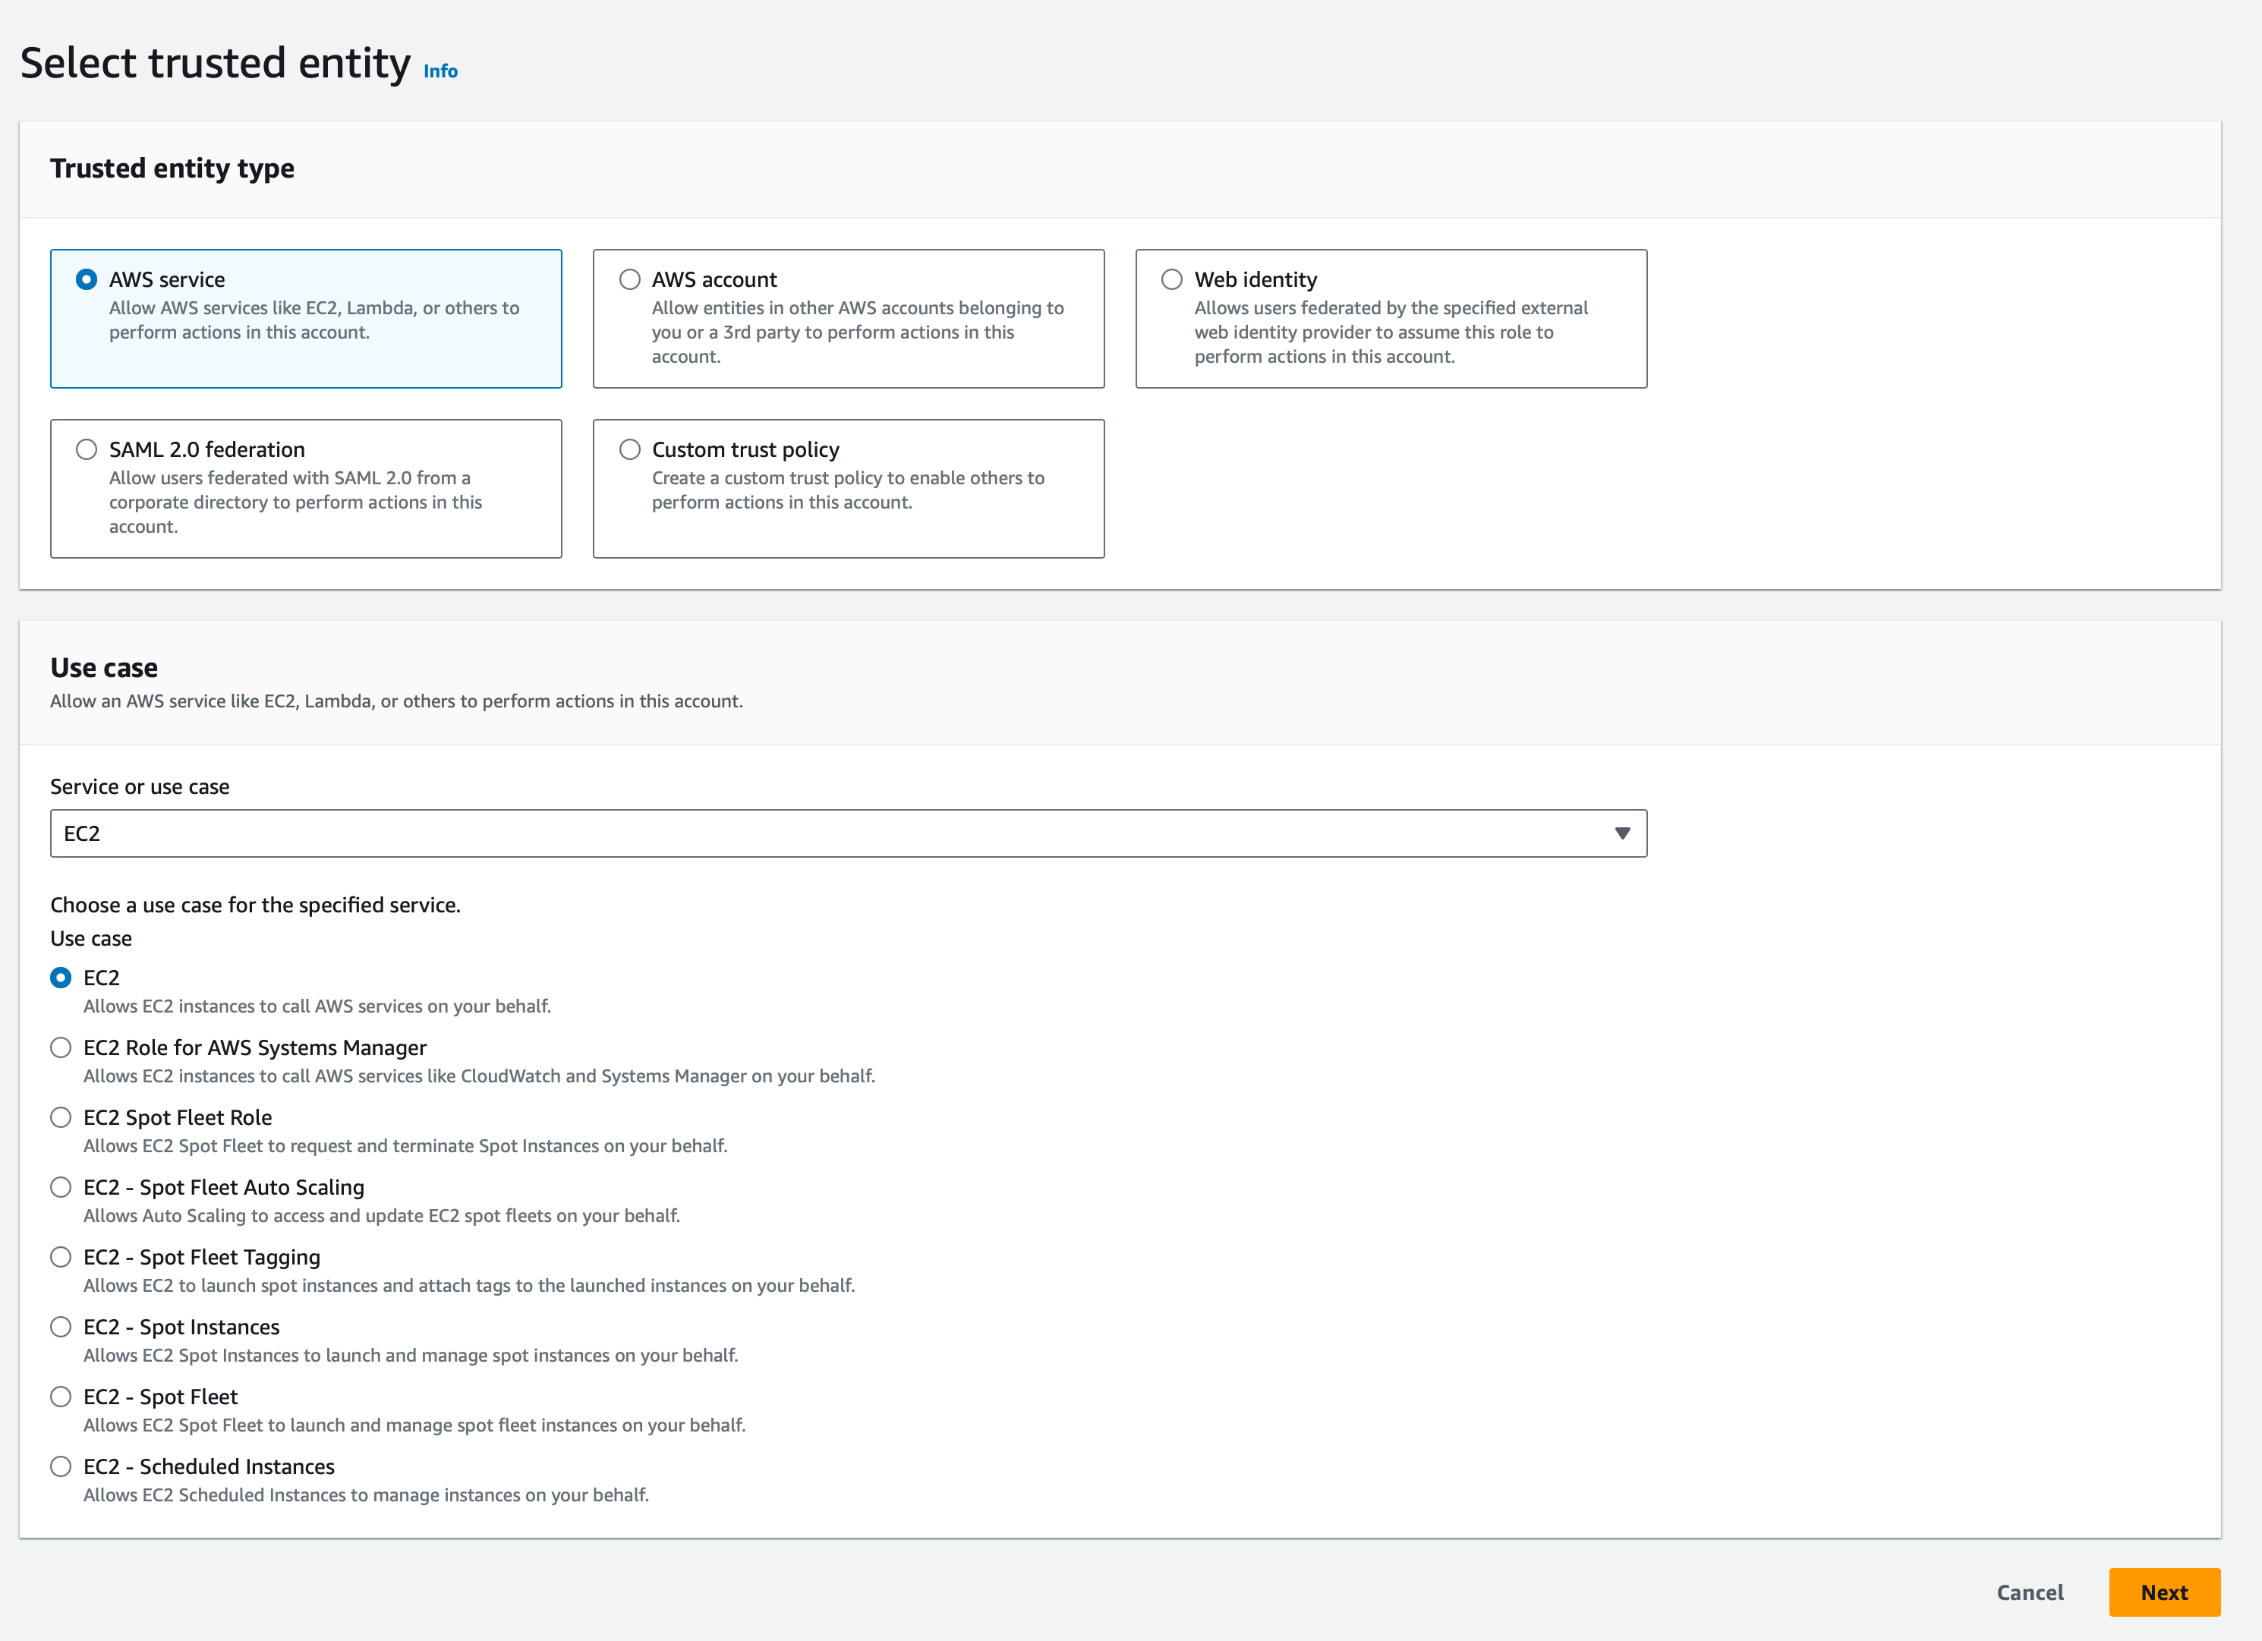Viewport: 2262px width, 1641px height.
Task: Click description 'Allows Auto Scaling to access and update EC2 spot fleets'
Action: 382,1215
